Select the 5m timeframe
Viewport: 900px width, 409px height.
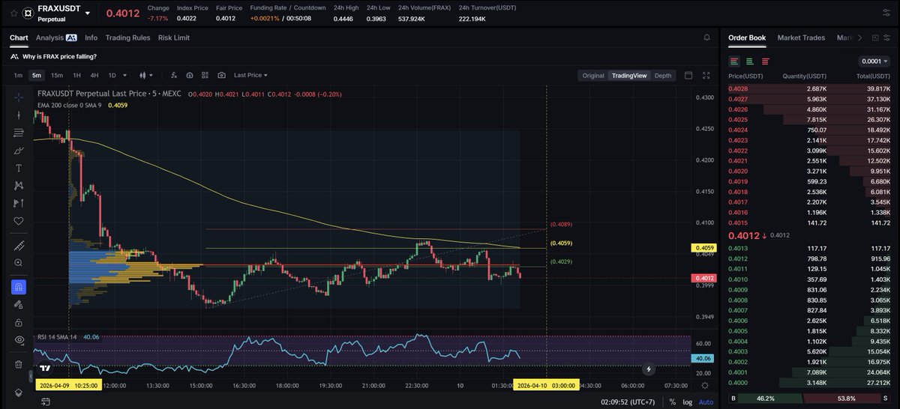[37, 75]
